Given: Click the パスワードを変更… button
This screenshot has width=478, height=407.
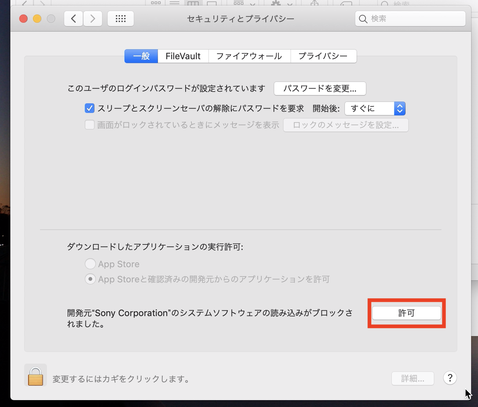Looking at the screenshot, I should tap(320, 88).
